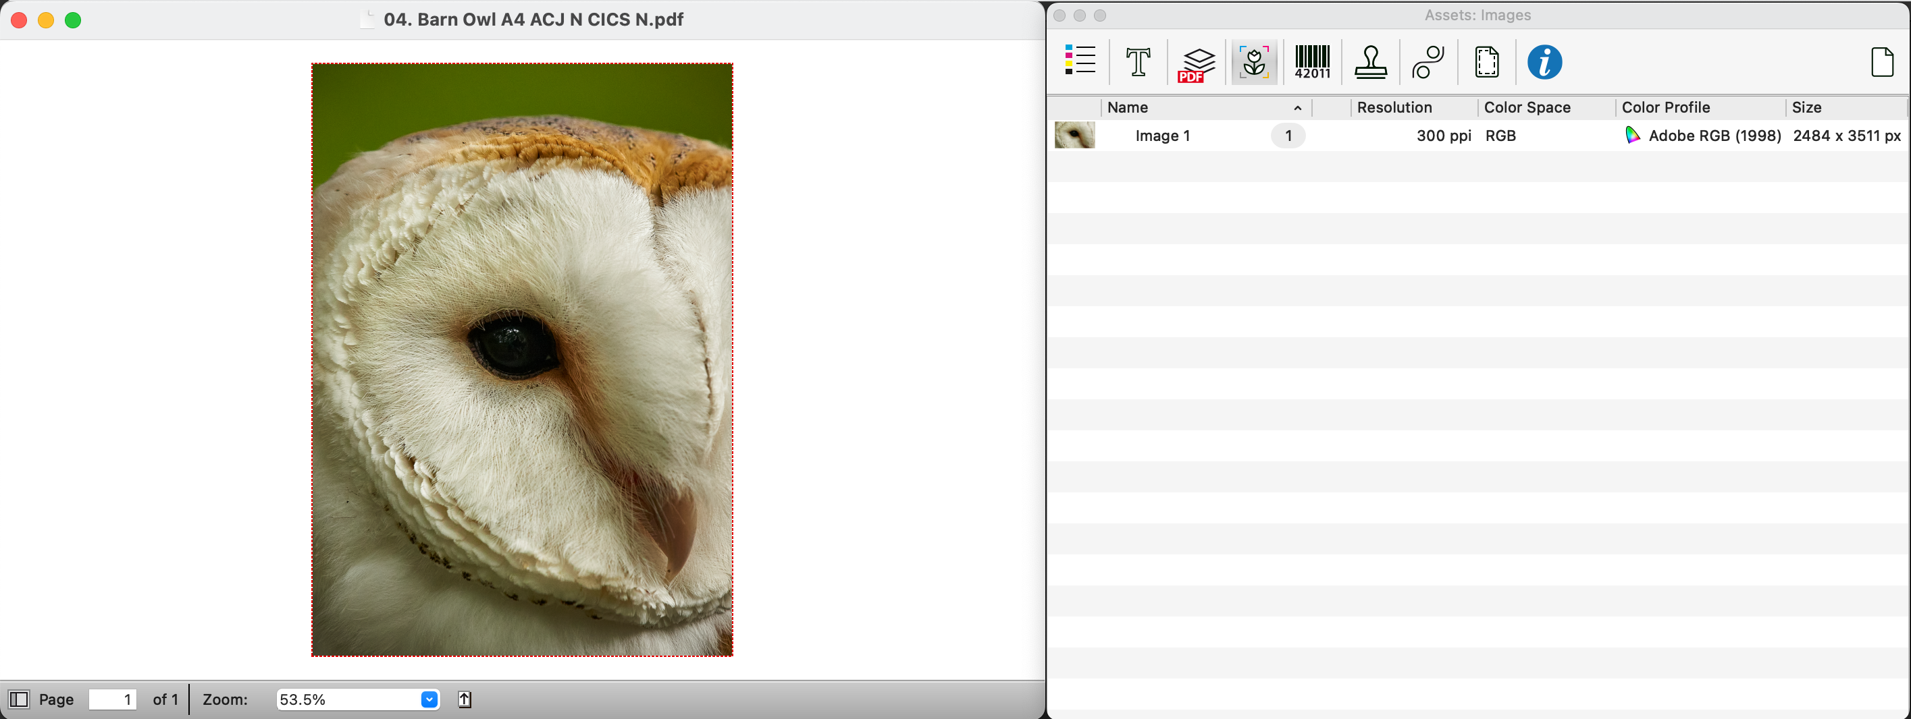Click the barn owl page preview
The width and height of the screenshot is (1911, 719).
click(x=522, y=359)
